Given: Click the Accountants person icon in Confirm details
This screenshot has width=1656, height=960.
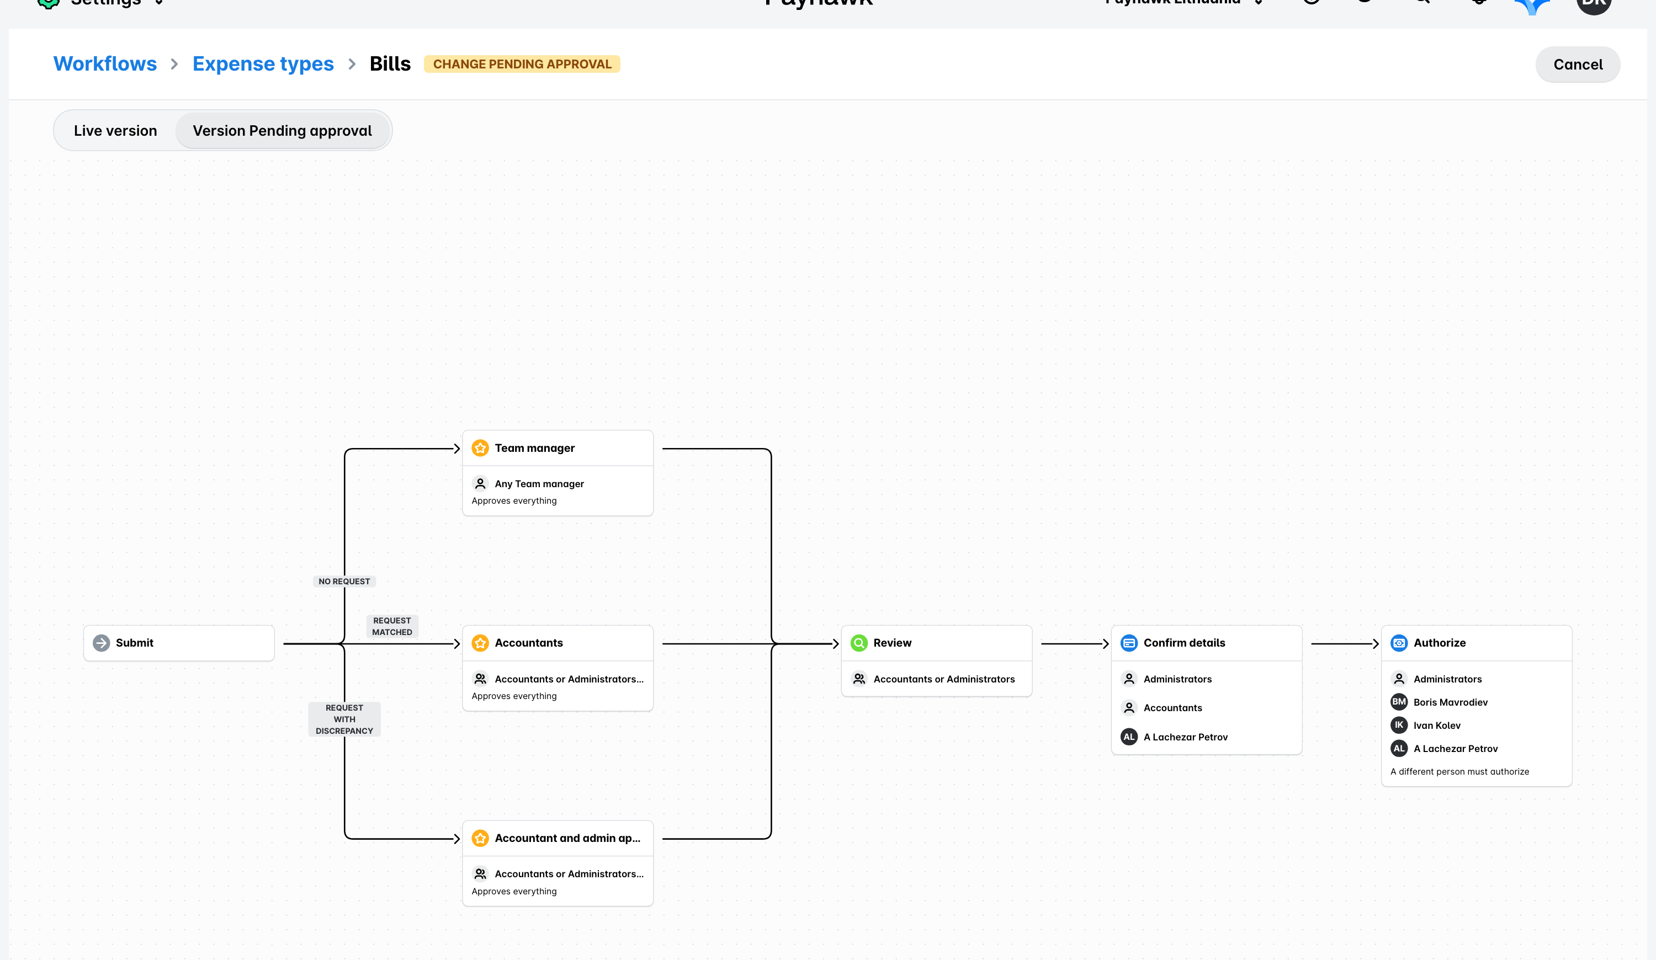Looking at the screenshot, I should tap(1129, 707).
